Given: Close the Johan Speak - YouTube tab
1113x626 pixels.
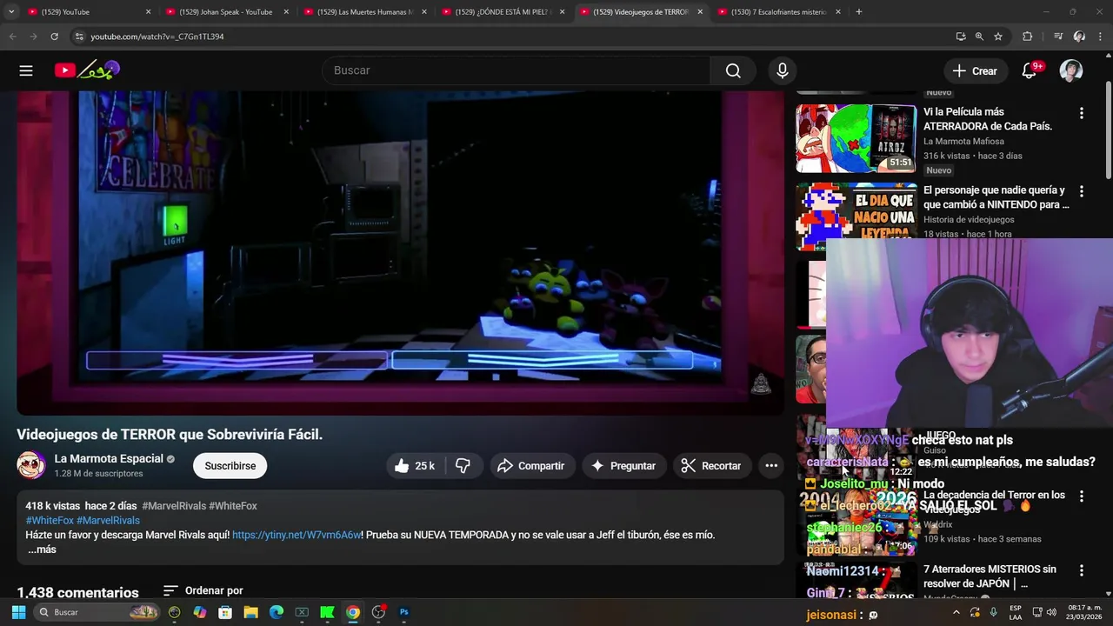Looking at the screenshot, I should click(x=286, y=12).
